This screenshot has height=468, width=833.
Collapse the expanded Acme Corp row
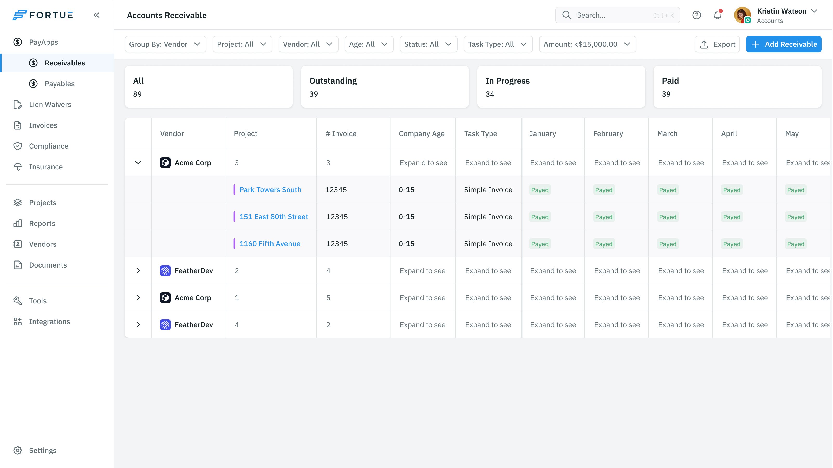tap(138, 163)
